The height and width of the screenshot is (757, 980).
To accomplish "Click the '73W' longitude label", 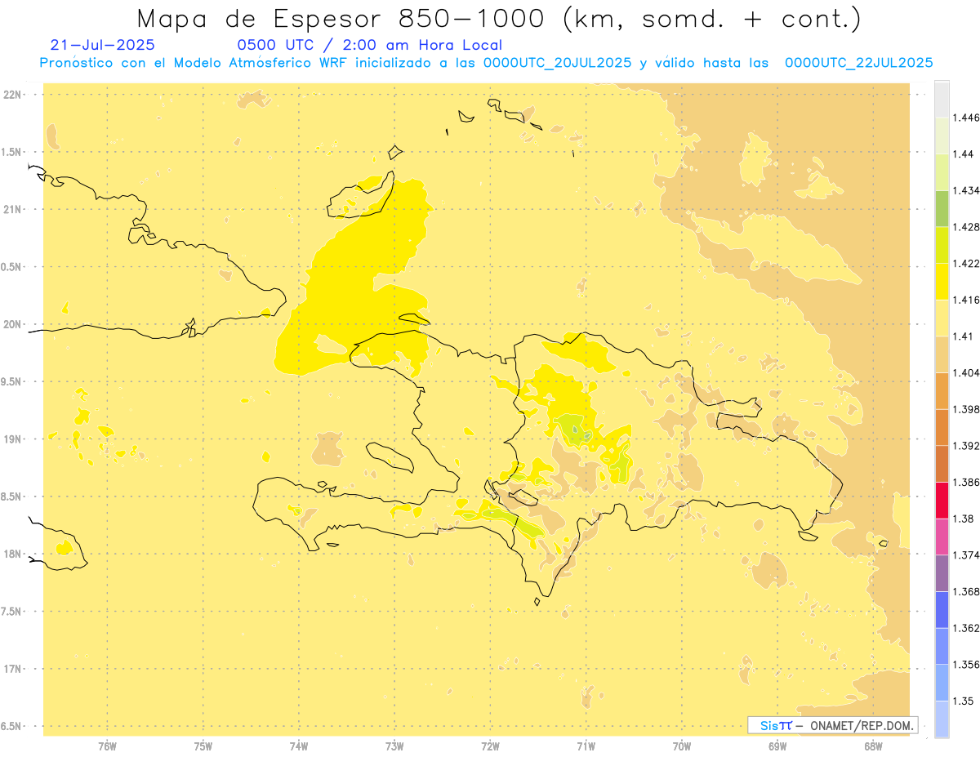I will click(x=394, y=746).
